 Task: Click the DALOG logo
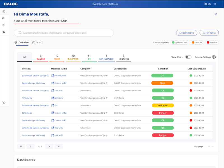tap(11, 4)
